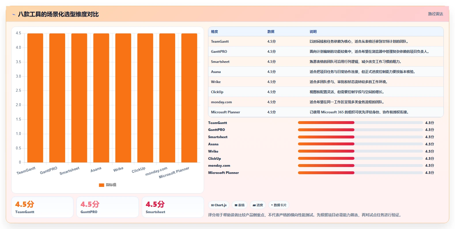This screenshot has height=229, width=455.
Task: Click the Smartsheet bar in chart
Action: 79,98
